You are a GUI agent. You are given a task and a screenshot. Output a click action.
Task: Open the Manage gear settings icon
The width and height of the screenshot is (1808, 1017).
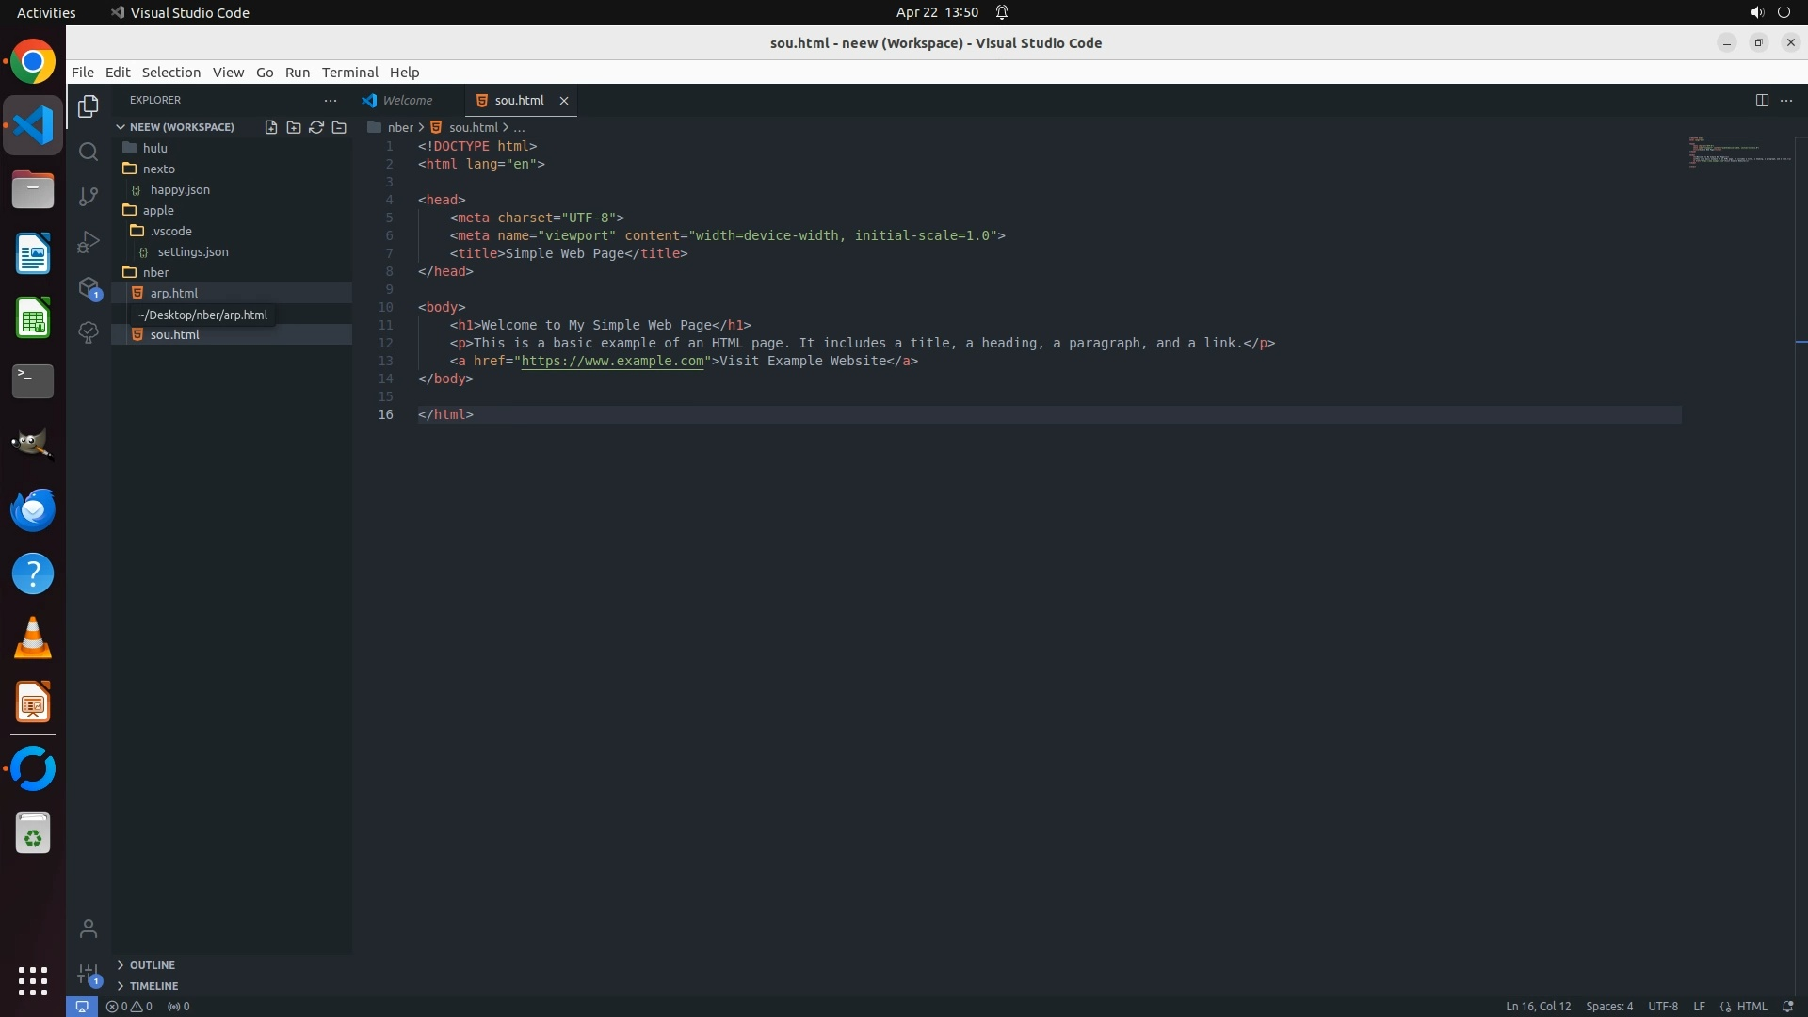click(89, 974)
